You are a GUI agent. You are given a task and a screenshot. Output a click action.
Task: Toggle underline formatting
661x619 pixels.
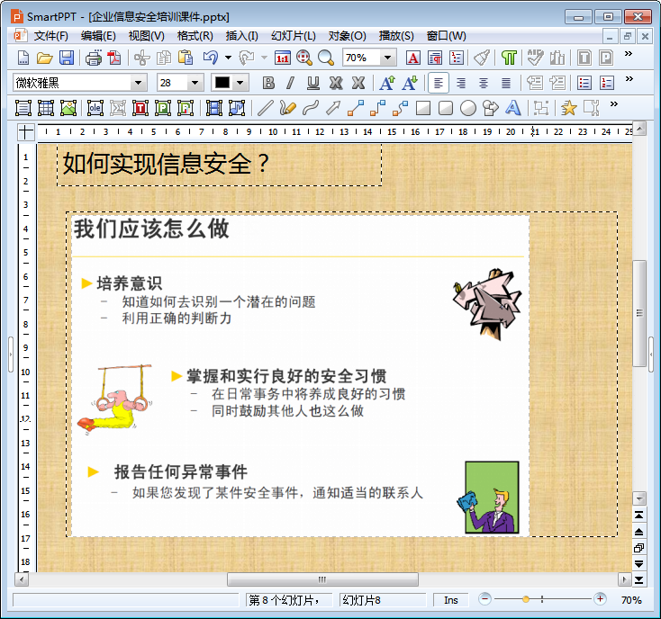pos(312,83)
